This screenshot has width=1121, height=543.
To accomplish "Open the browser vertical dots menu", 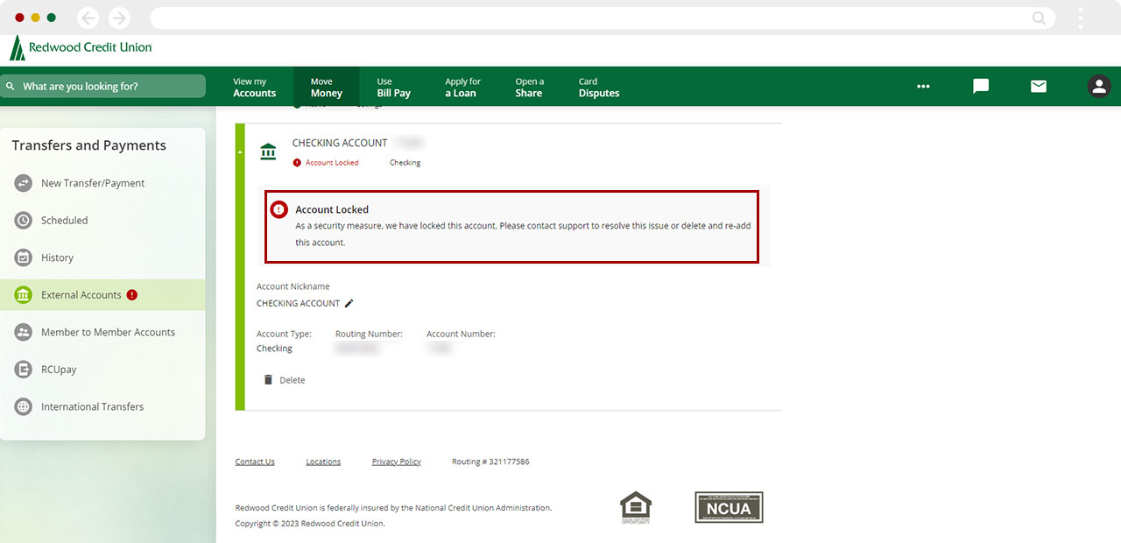I will coord(1081,18).
